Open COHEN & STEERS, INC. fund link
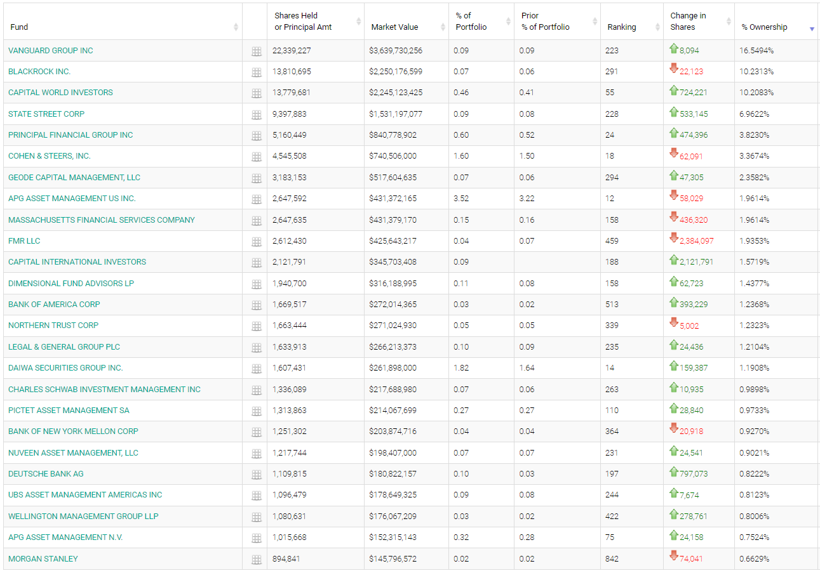Viewport: 820px width, 573px height. click(x=50, y=155)
